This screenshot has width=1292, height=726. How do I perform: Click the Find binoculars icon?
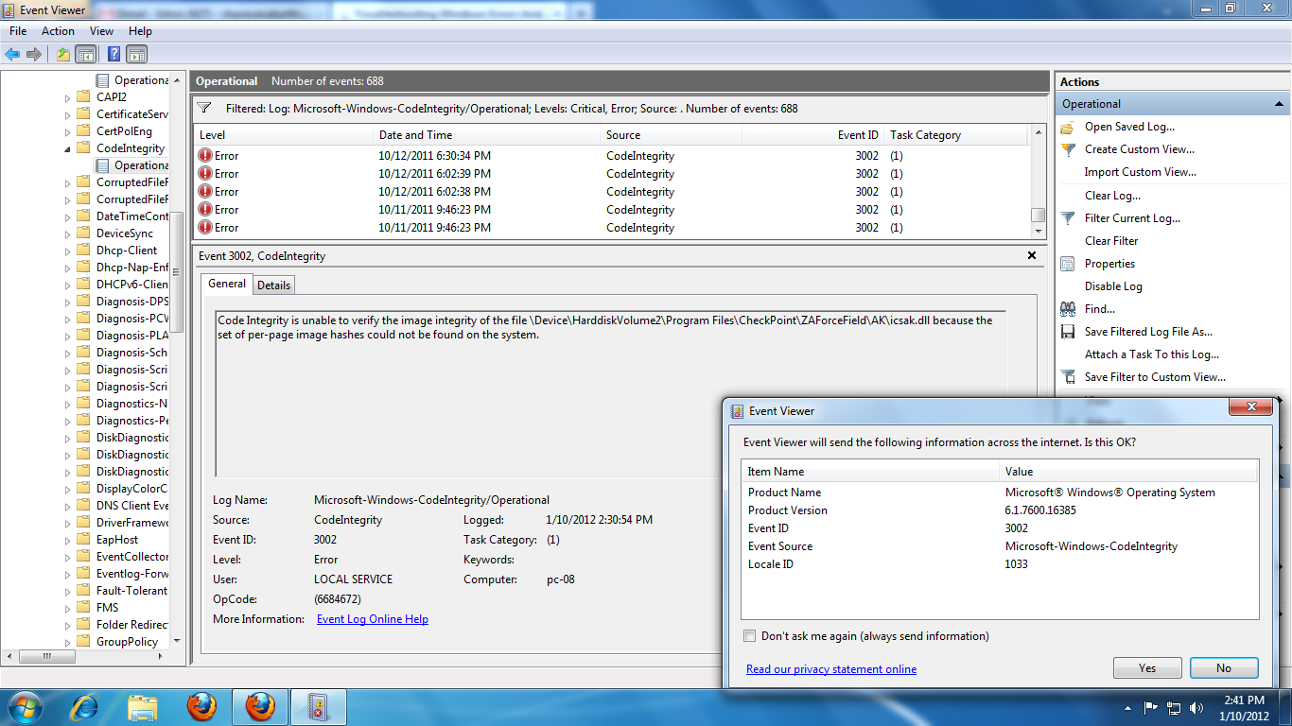[1068, 309]
